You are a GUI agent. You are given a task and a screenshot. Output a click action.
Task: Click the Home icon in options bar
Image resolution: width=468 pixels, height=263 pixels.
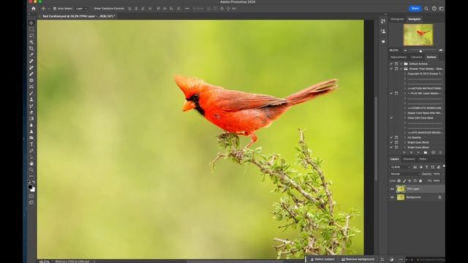coord(34,9)
